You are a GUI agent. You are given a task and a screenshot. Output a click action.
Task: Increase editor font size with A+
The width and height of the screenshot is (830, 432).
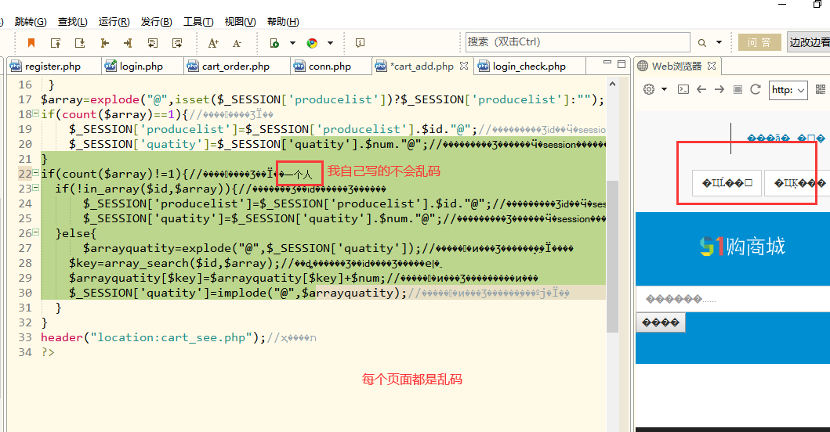[213, 43]
